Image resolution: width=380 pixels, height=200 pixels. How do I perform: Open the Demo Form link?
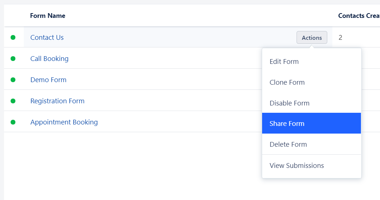coord(48,80)
